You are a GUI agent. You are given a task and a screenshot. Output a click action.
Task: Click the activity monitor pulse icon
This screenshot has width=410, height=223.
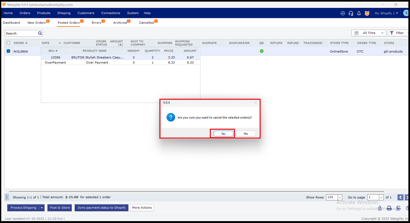click(343, 13)
